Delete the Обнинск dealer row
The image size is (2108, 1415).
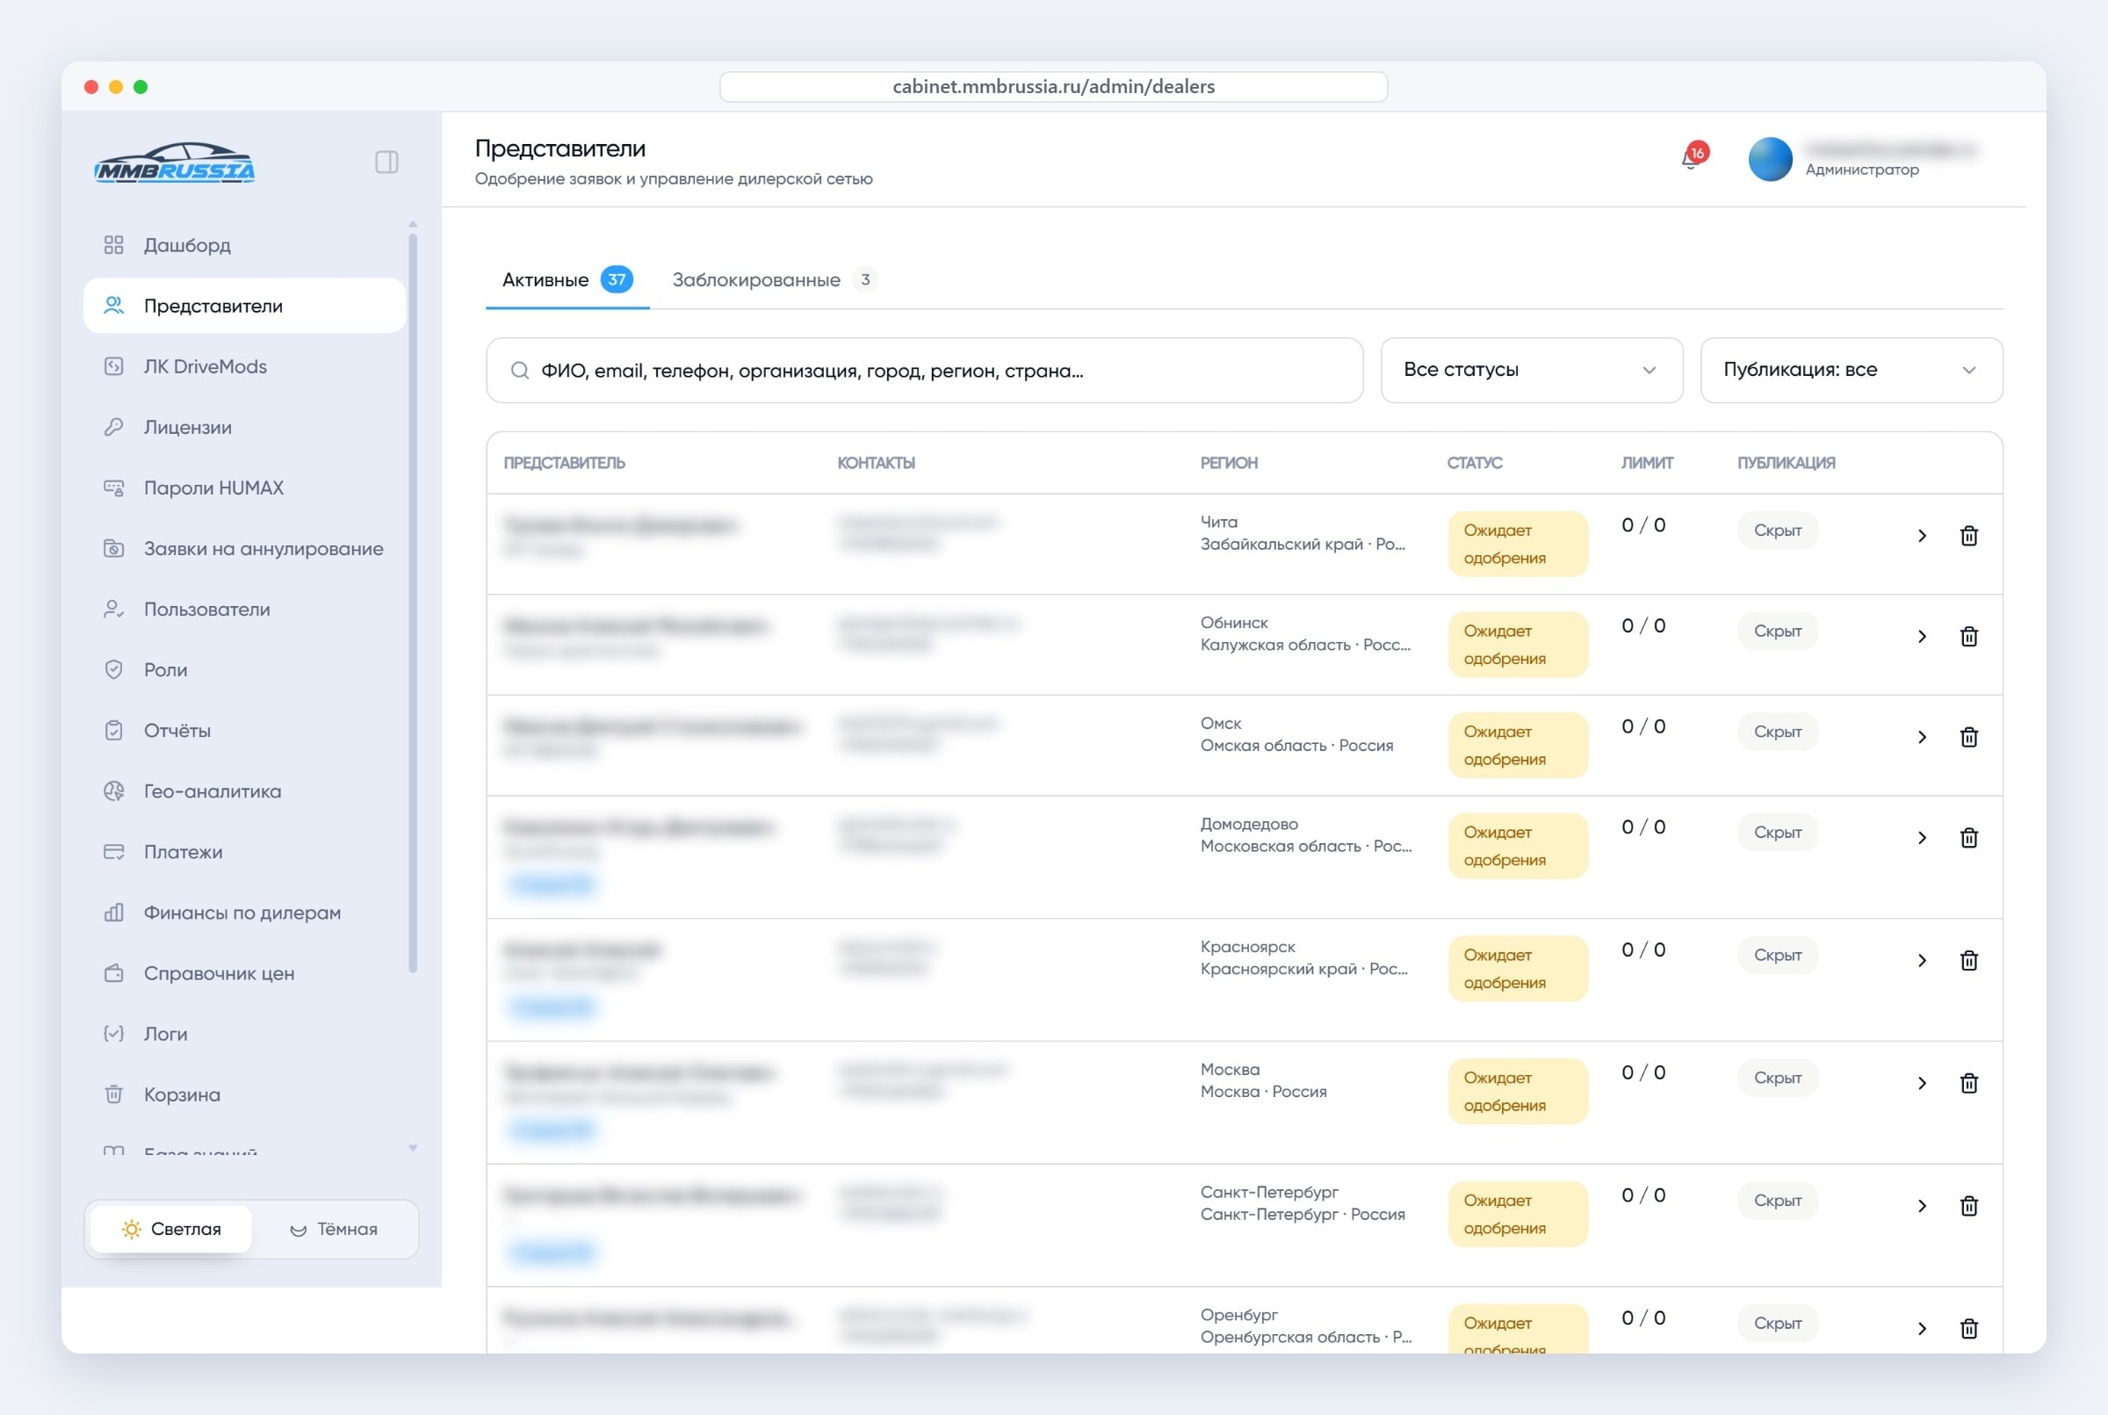coord(1969,636)
